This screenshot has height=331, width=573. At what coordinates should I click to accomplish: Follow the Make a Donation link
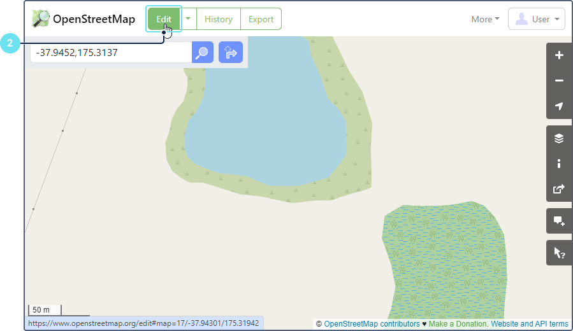[458, 324]
